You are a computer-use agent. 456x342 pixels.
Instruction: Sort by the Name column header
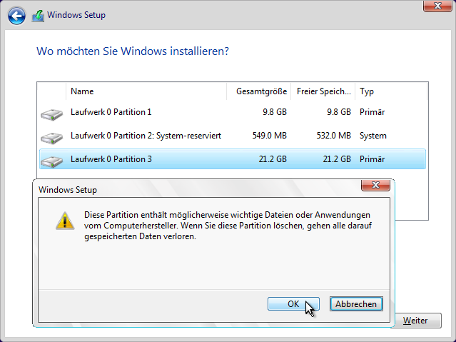[146, 91]
